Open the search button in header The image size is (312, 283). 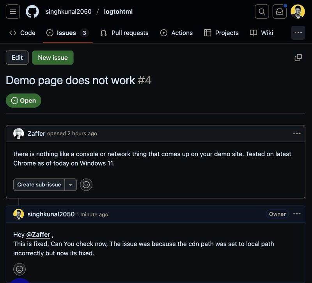tap(262, 12)
